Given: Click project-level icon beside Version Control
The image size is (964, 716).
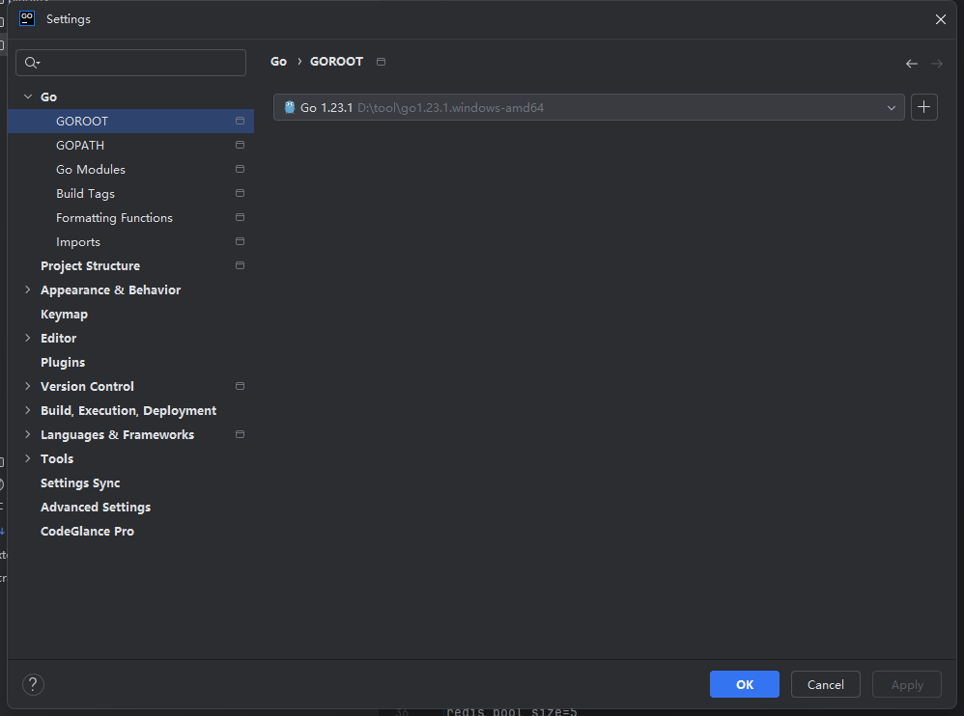Looking at the screenshot, I should pyautogui.click(x=240, y=386).
